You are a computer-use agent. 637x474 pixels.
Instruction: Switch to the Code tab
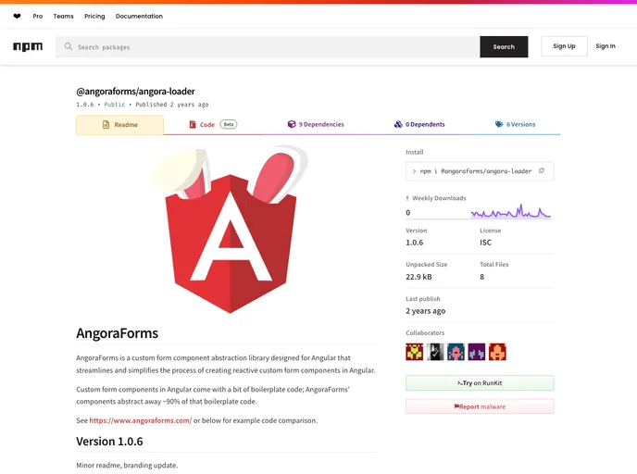pos(213,125)
